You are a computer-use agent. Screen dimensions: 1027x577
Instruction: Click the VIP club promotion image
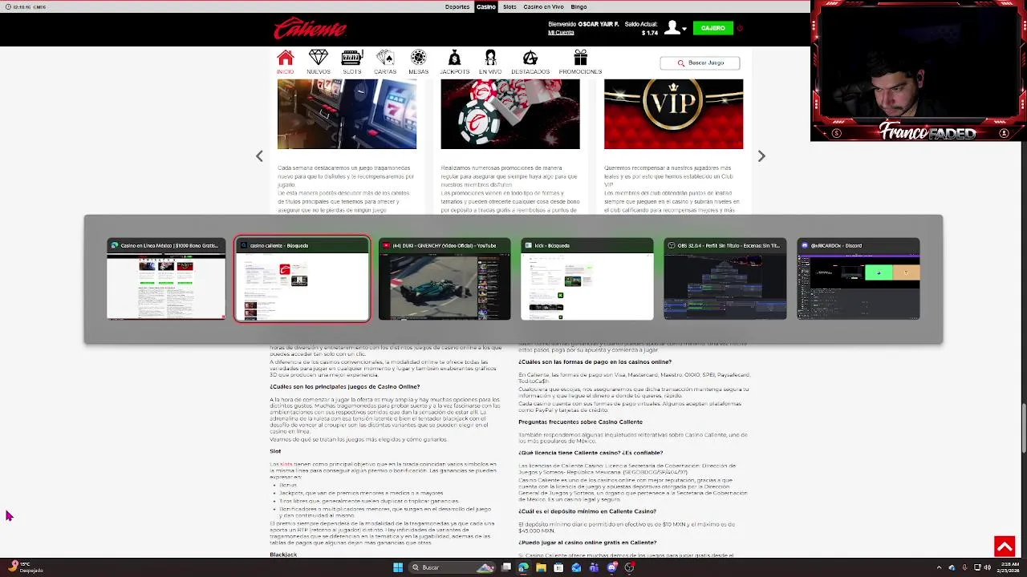click(x=673, y=114)
